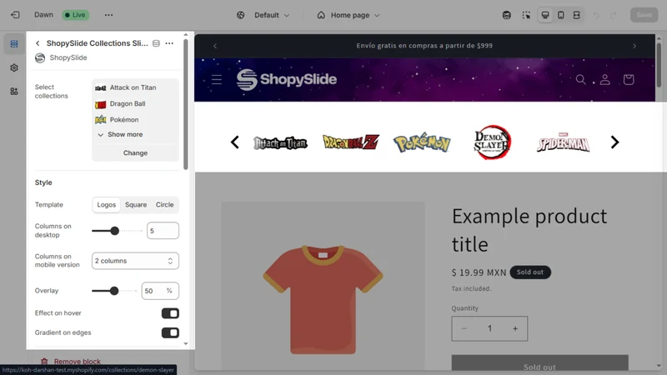Click the redo arrow
The image size is (667, 375).
[613, 15]
